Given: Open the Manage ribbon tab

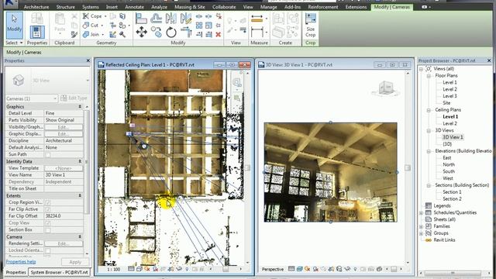Looking at the screenshot, I should point(269,7).
